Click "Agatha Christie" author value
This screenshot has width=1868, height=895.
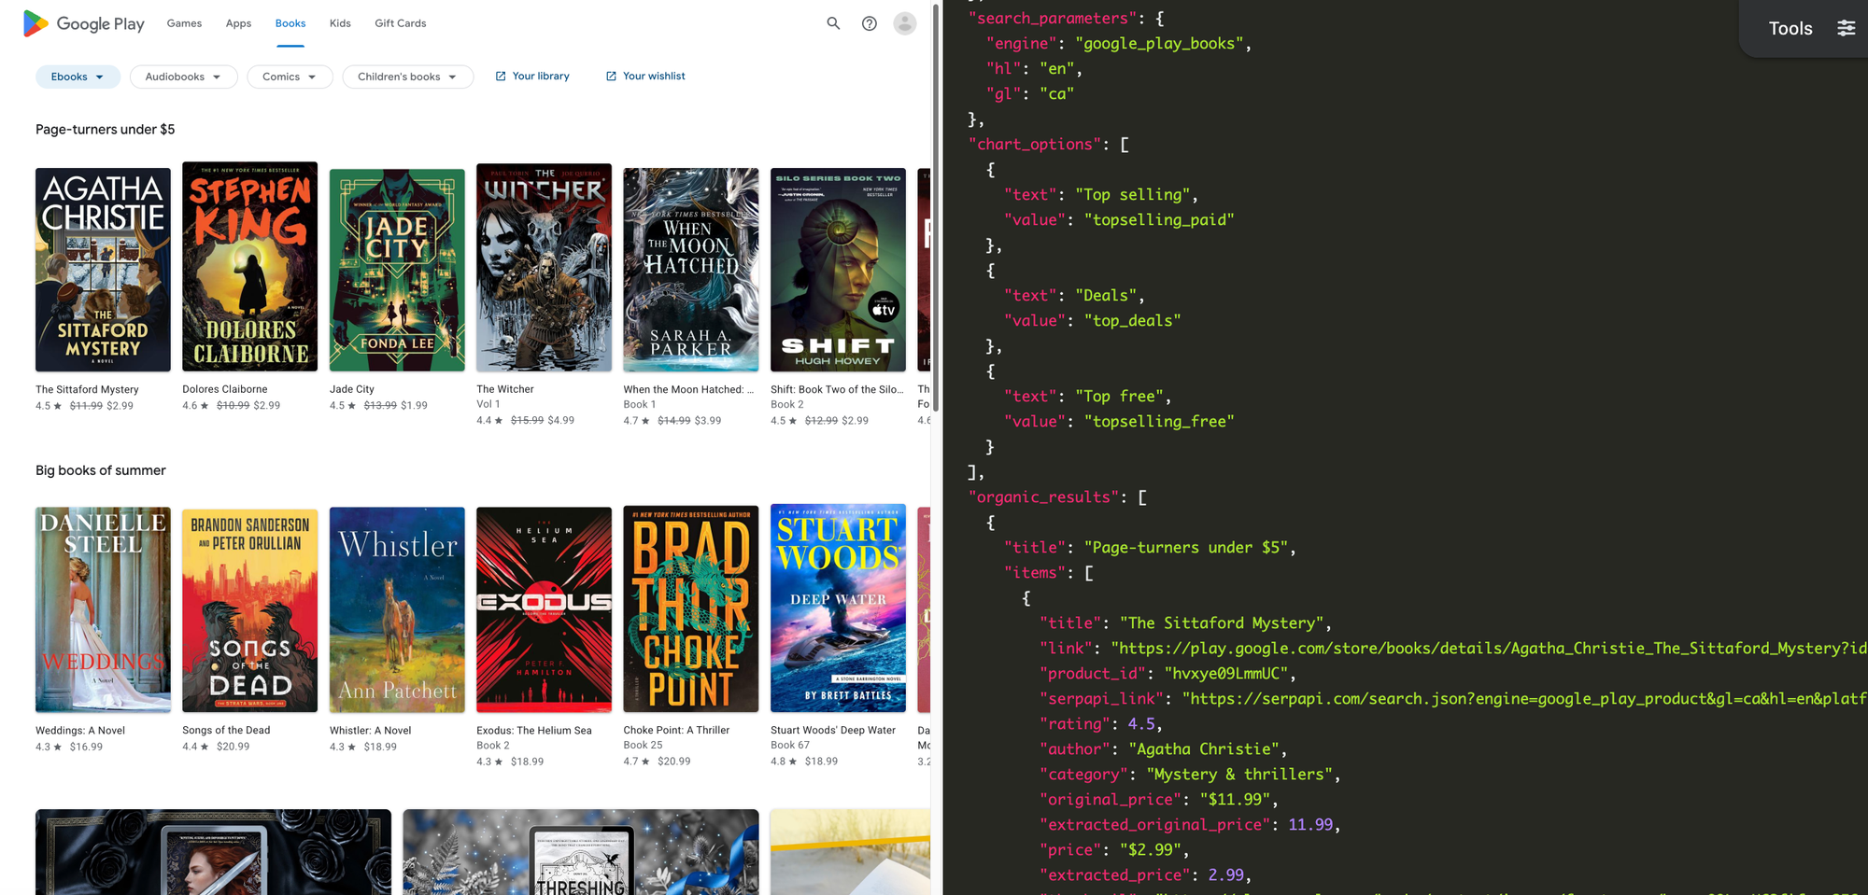(1204, 749)
